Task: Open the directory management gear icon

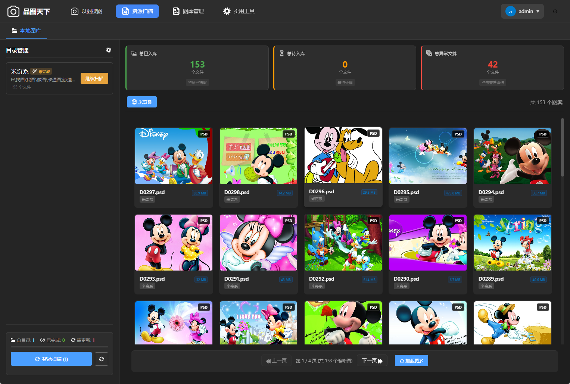Action: (x=109, y=50)
